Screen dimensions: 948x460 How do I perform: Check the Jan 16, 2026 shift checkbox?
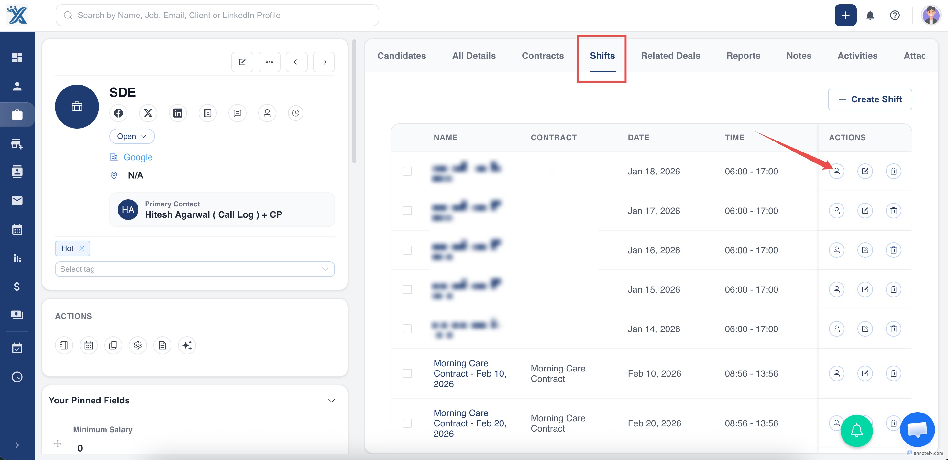[407, 250]
